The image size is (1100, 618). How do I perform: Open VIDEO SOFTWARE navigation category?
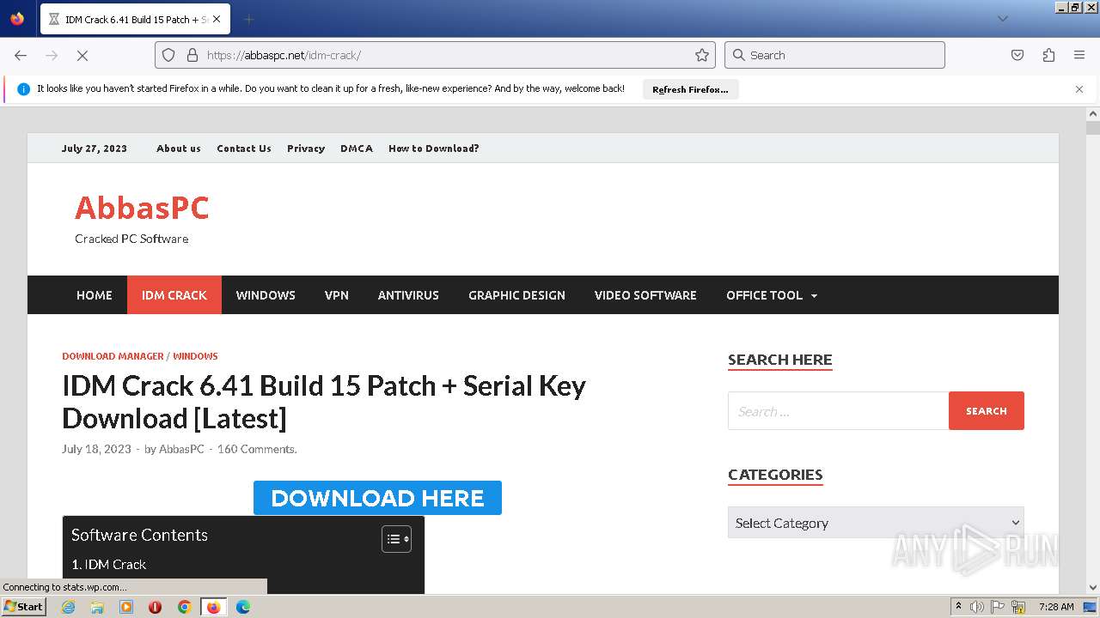645,295
